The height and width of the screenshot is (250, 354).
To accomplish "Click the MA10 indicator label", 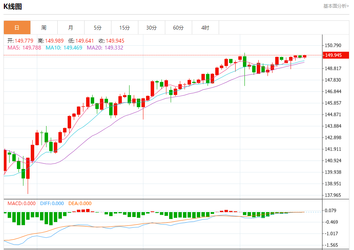I will pyautogui.click(x=64, y=48).
